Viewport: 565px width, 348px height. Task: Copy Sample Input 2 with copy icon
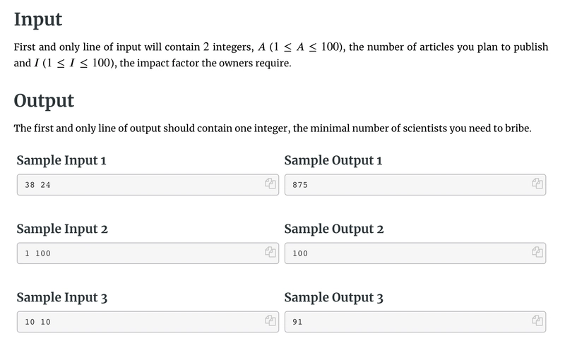pos(270,252)
